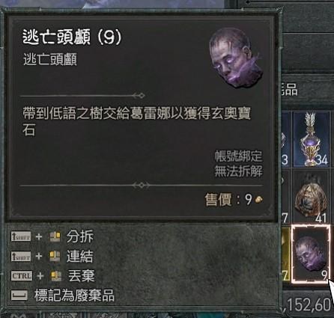
Task: Click the 連結 link action label
Action: tap(80, 257)
